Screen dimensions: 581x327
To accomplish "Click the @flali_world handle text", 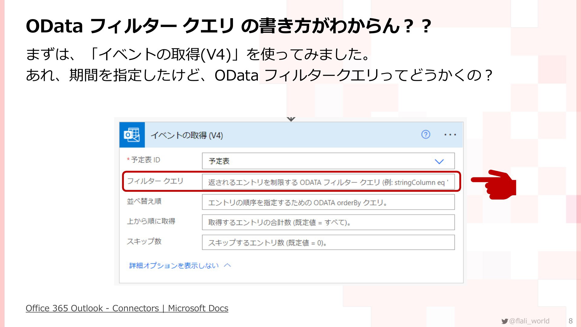I will point(529,321).
